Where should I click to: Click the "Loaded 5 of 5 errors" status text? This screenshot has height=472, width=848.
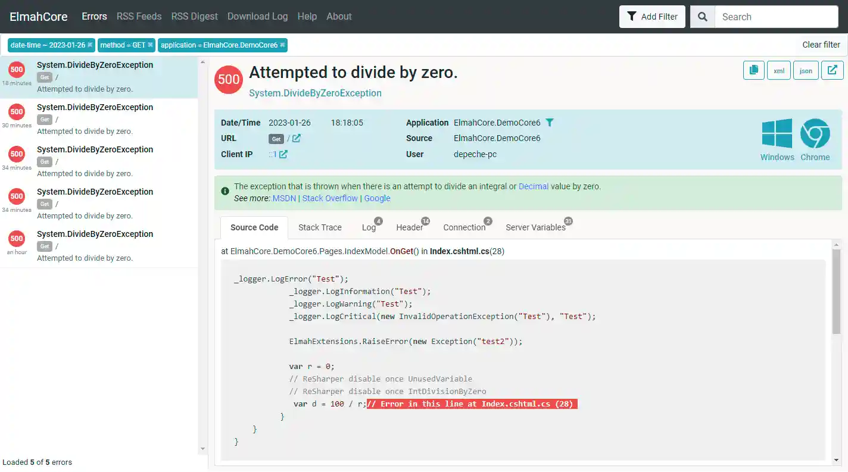[37, 462]
